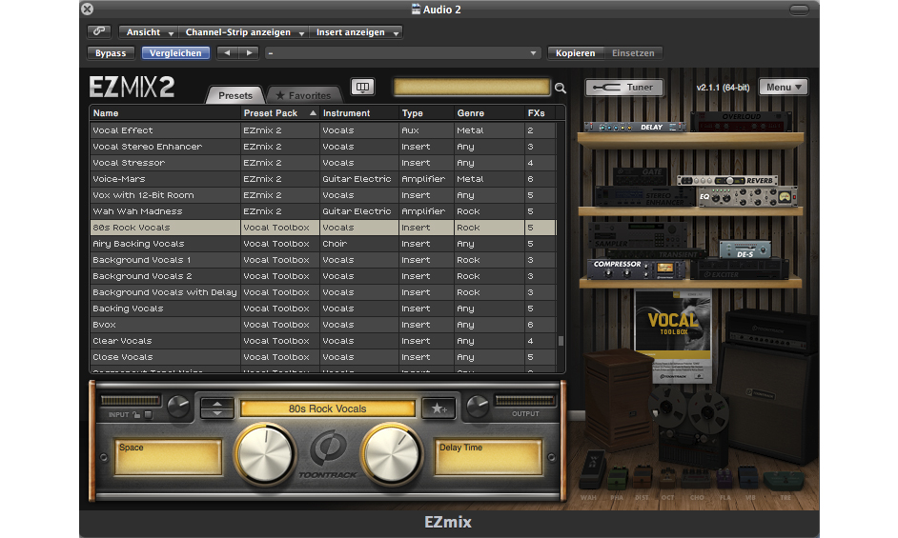
Task: Open the Insert anzeigen dropdown
Action: coord(356,32)
